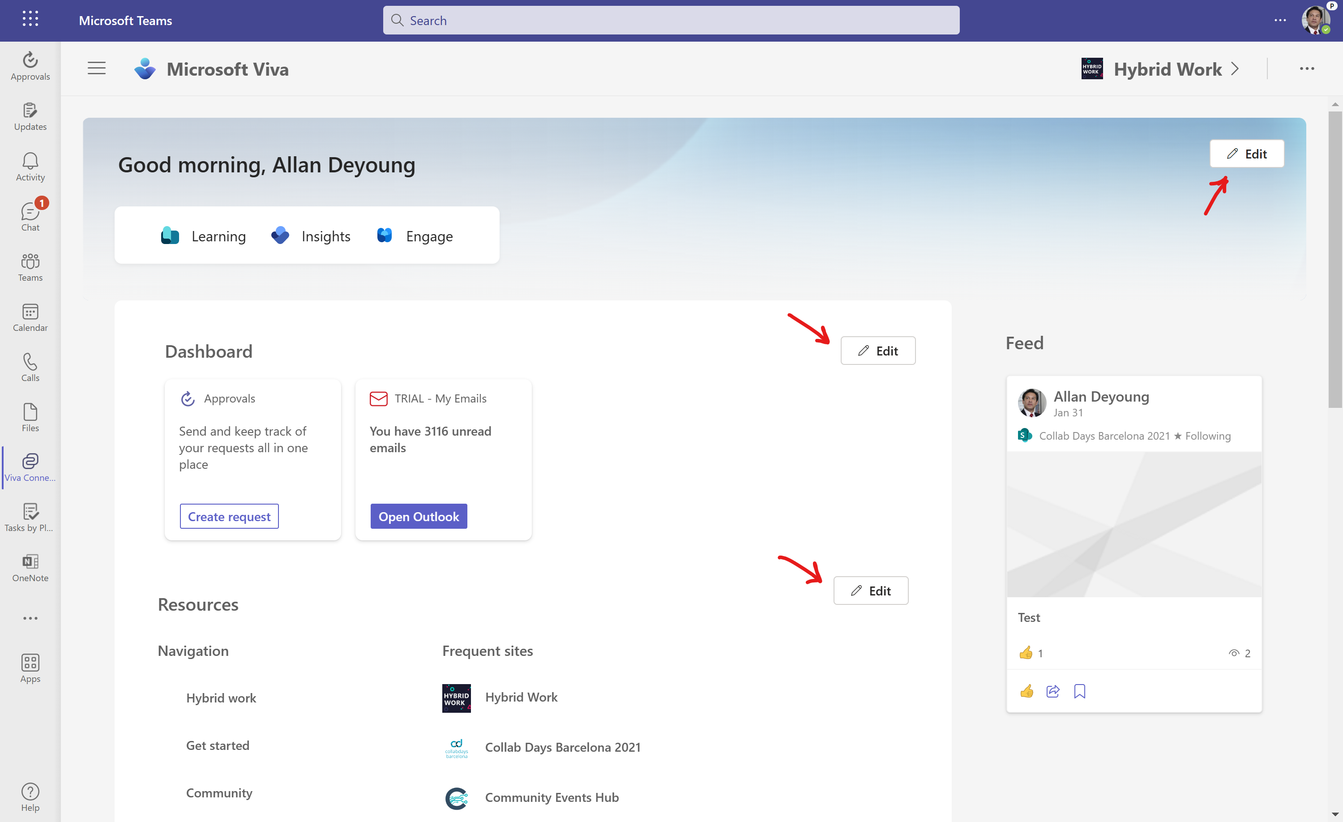Share the Test feed post
Image resolution: width=1343 pixels, height=822 pixels.
click(x=1052, y=691)
